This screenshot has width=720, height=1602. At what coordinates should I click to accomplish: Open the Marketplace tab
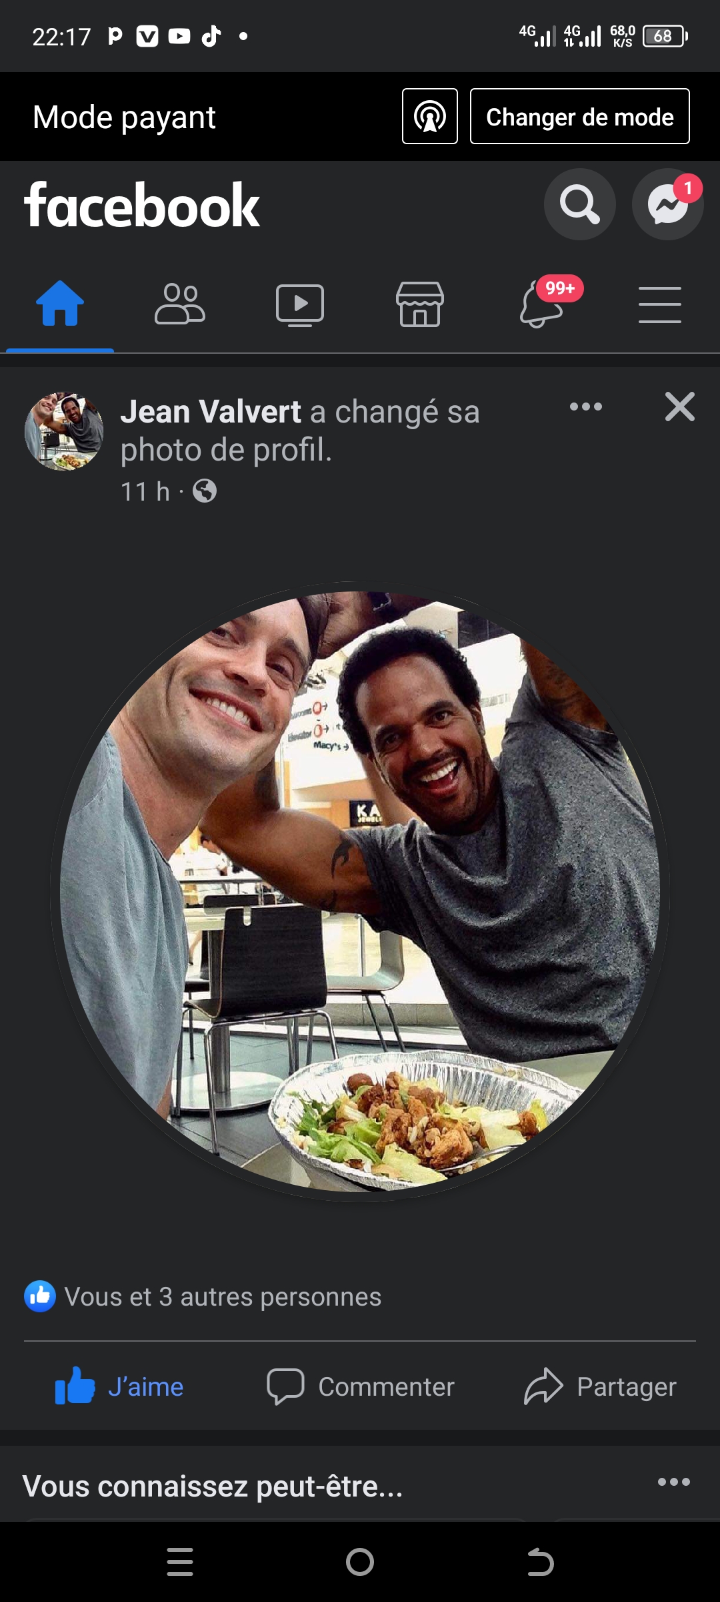pyautogui.click(x=420, y=304)
